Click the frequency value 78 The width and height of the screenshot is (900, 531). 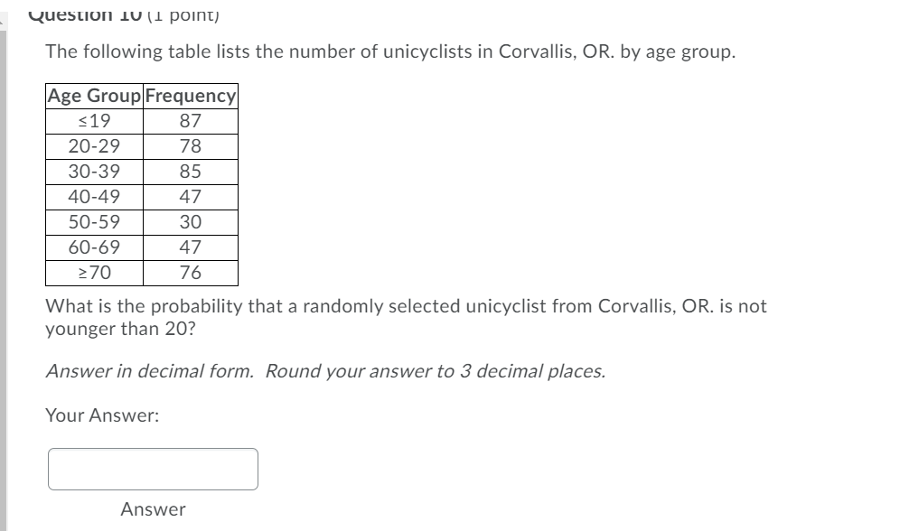[x=190, y=146]
